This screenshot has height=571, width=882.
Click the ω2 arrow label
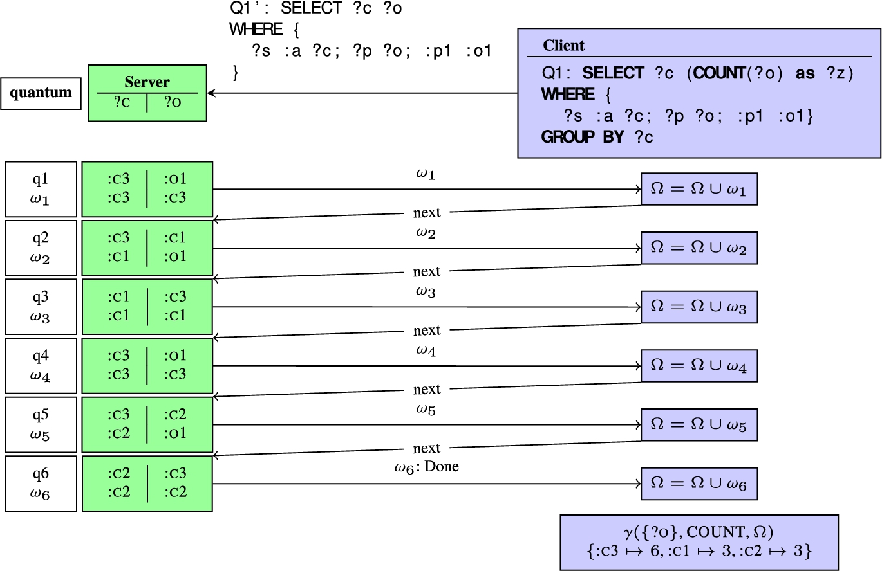click(x=426, y=233)
